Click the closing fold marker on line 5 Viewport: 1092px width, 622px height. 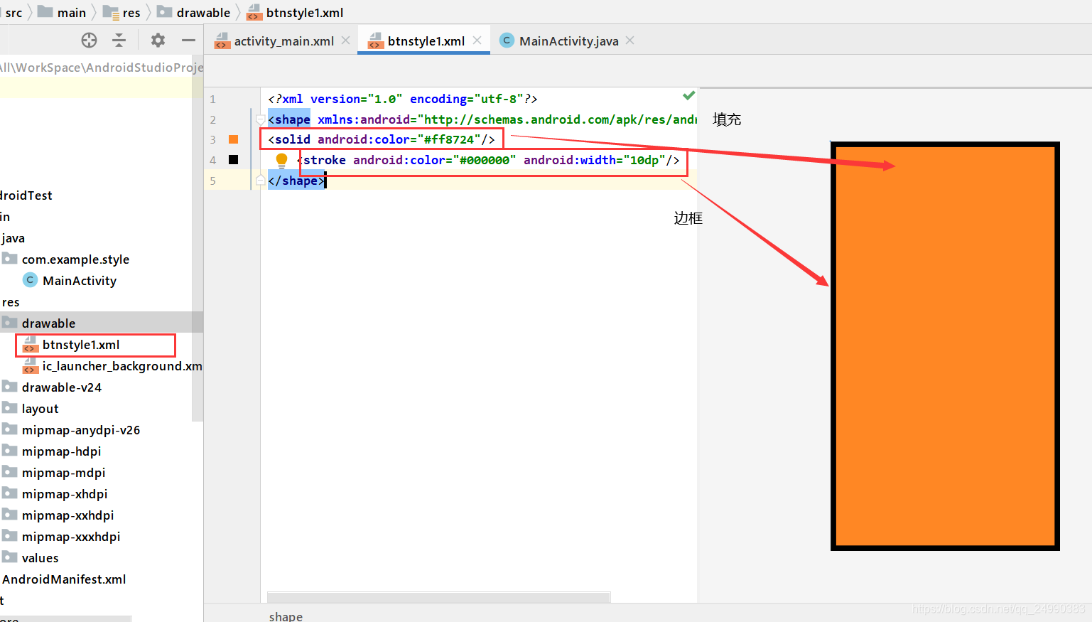tap(261, 181)
